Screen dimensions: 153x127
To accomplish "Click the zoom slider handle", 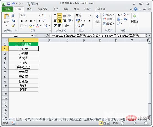I will [134, 123].
